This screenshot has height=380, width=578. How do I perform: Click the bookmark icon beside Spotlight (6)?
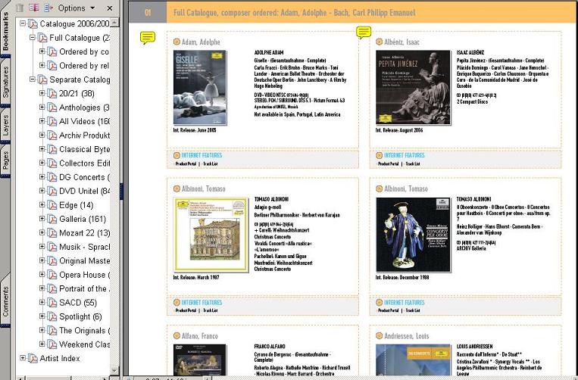pos(52,316)
